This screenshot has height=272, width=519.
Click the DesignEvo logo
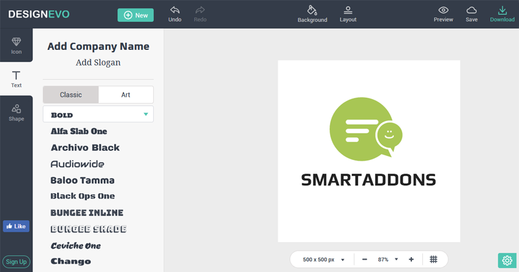[x=39, y=14]
